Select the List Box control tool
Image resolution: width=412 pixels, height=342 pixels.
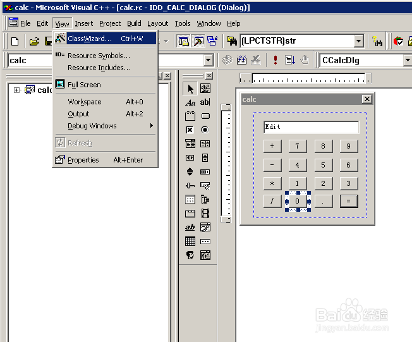coord(205,144)
